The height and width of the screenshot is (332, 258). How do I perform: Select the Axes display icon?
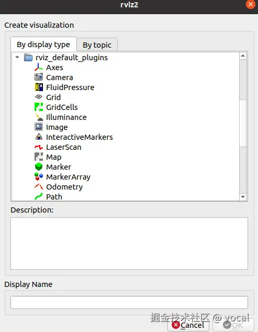tap(39, 68)
